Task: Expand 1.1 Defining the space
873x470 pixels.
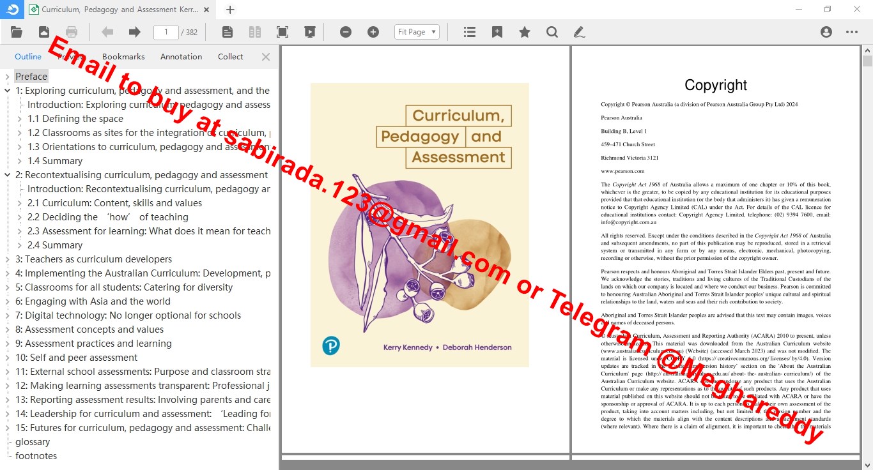Action: [19, 119]
